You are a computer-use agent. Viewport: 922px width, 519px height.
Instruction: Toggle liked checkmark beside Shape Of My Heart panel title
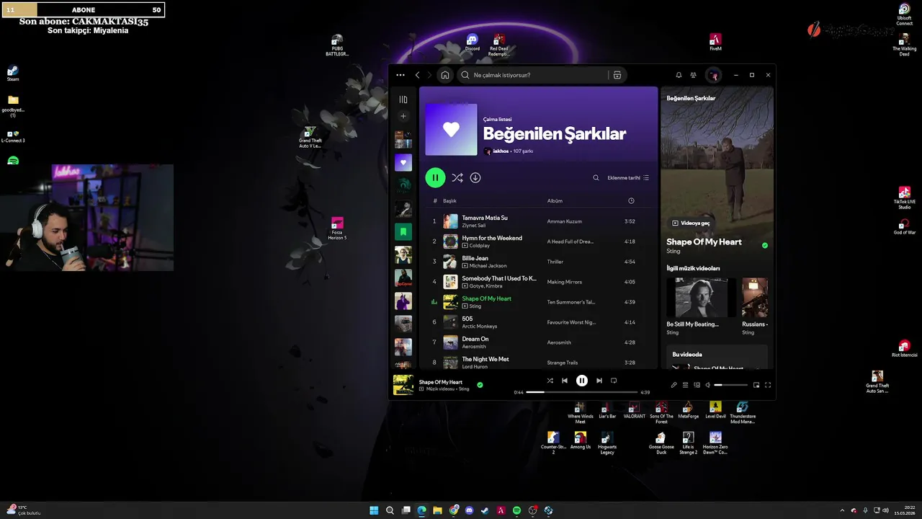[x=765, y=245]
